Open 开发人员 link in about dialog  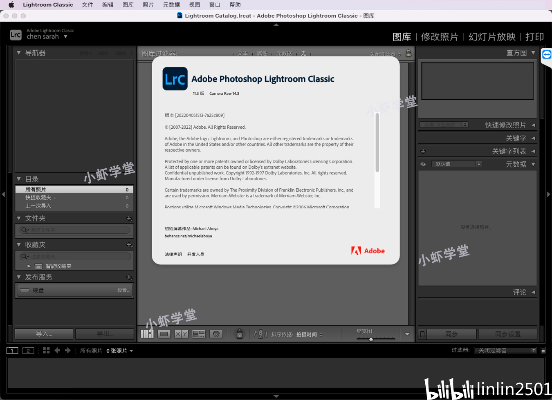195,255
